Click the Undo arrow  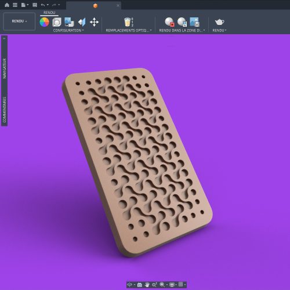(x=43, y=5)
